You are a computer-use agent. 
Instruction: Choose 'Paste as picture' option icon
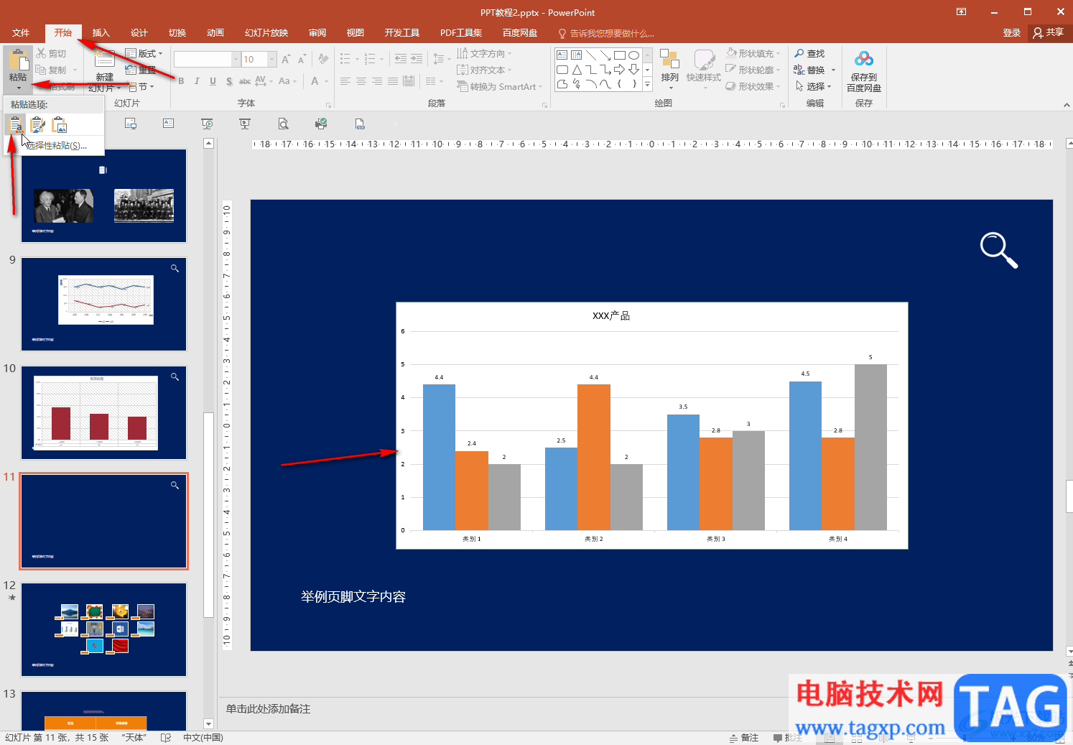pos(60,125)
